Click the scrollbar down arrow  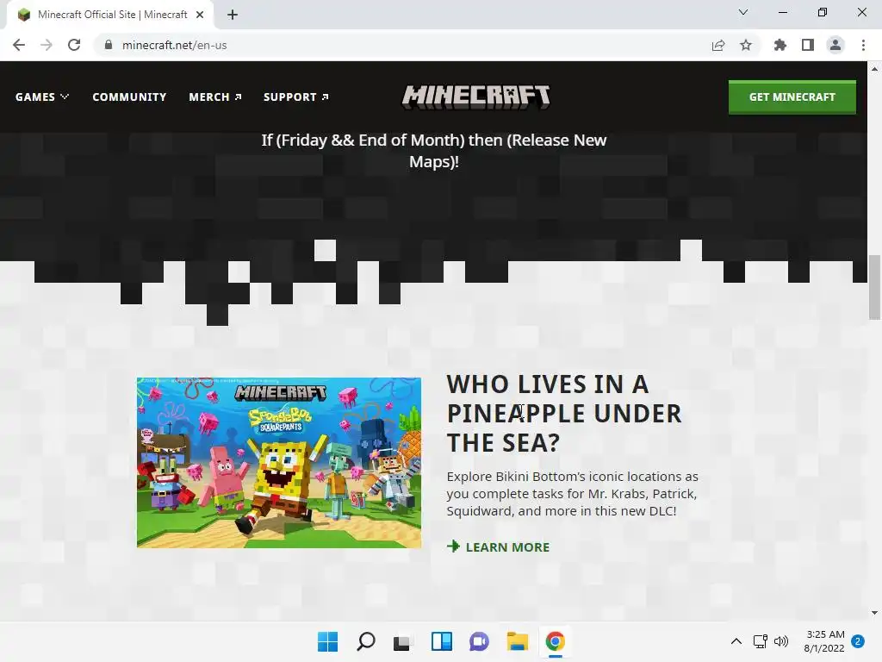coord(874,613)
